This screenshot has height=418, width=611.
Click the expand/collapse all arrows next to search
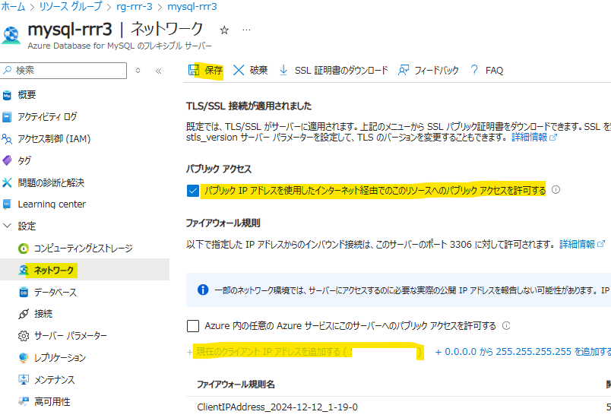click(x=138, y=71)
